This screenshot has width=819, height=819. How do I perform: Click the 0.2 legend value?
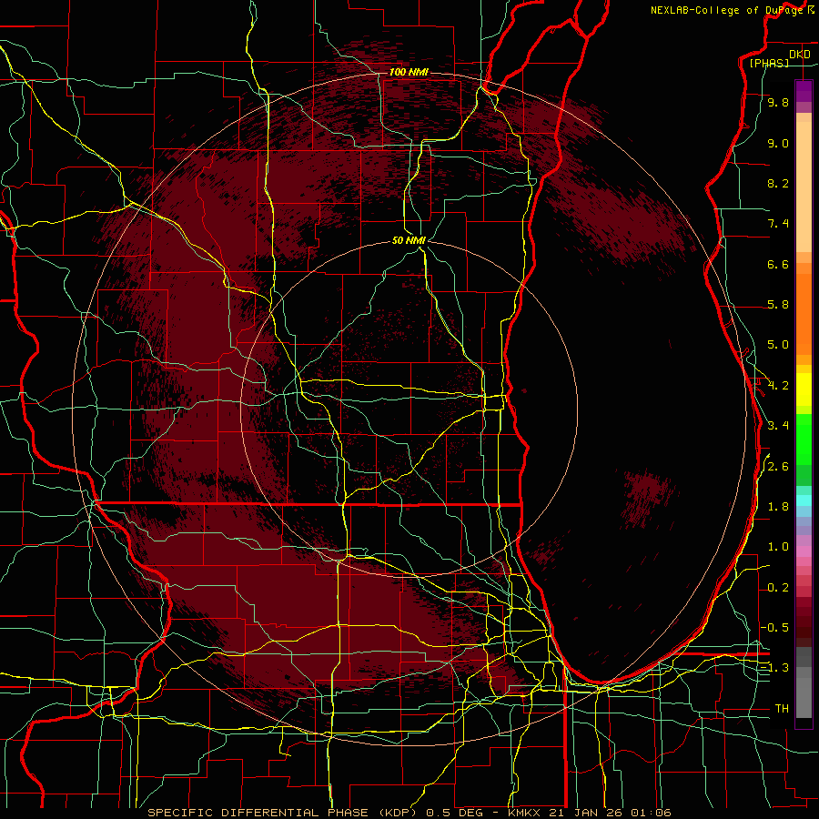(x=778, y=588)
